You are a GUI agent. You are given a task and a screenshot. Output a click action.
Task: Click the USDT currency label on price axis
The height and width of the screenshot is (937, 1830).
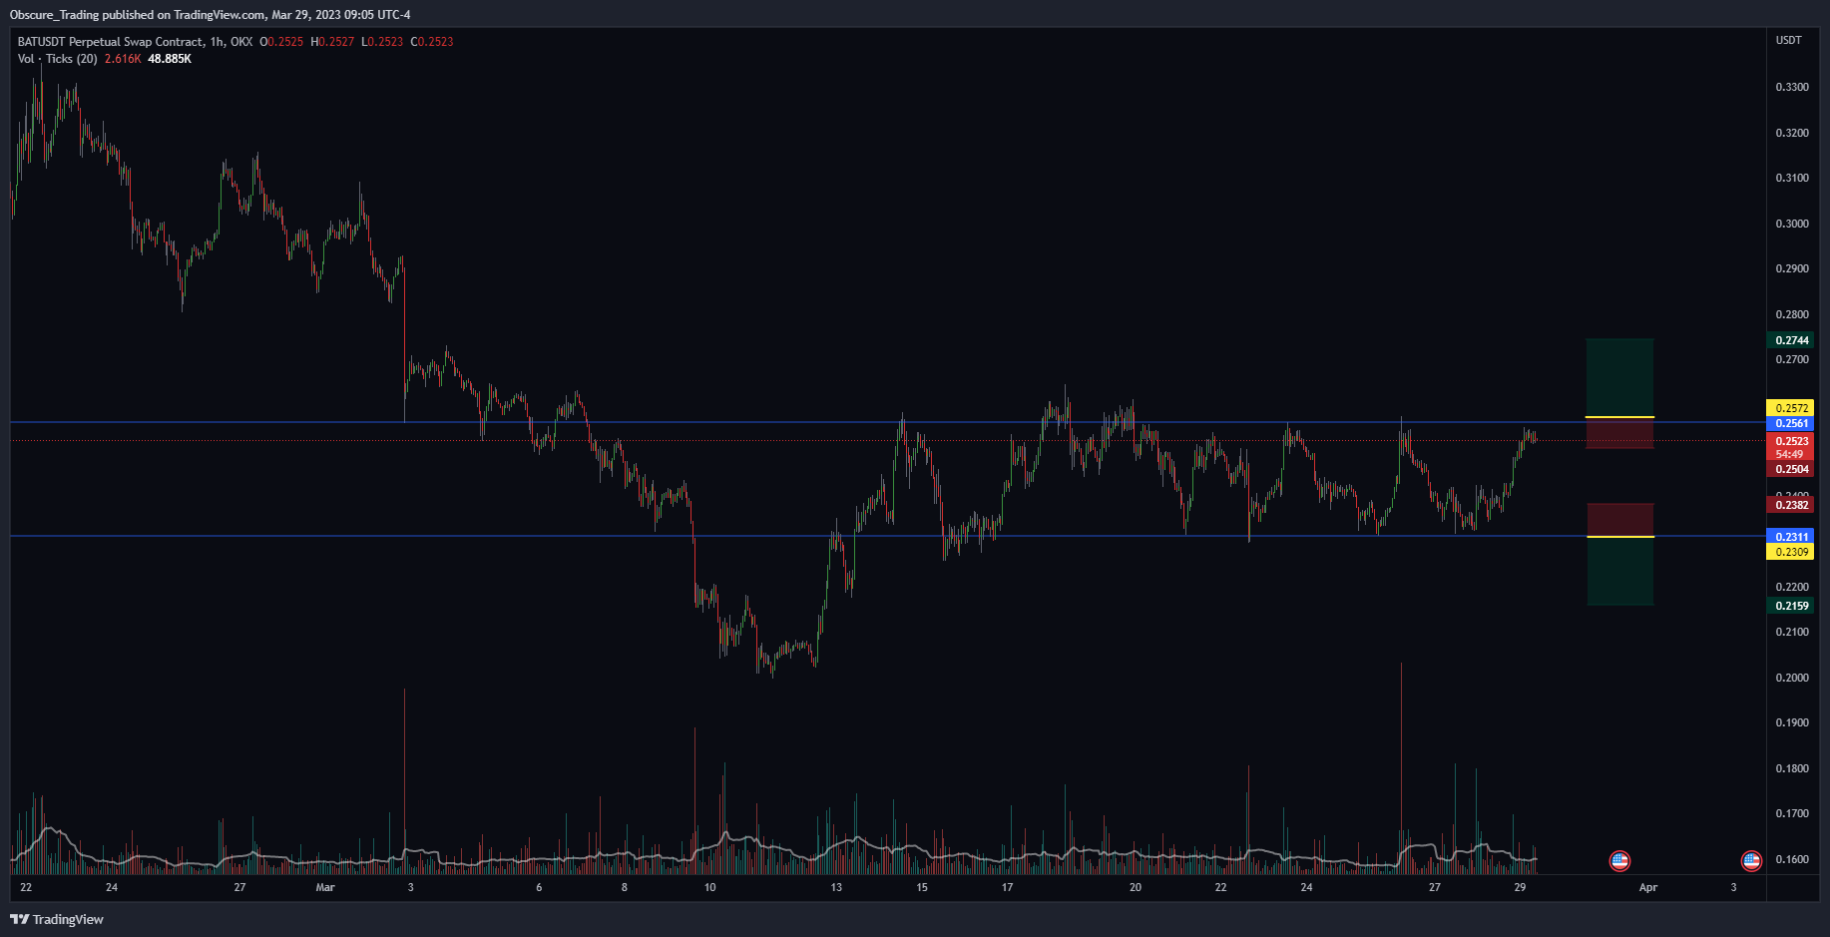coord(1789,40)
